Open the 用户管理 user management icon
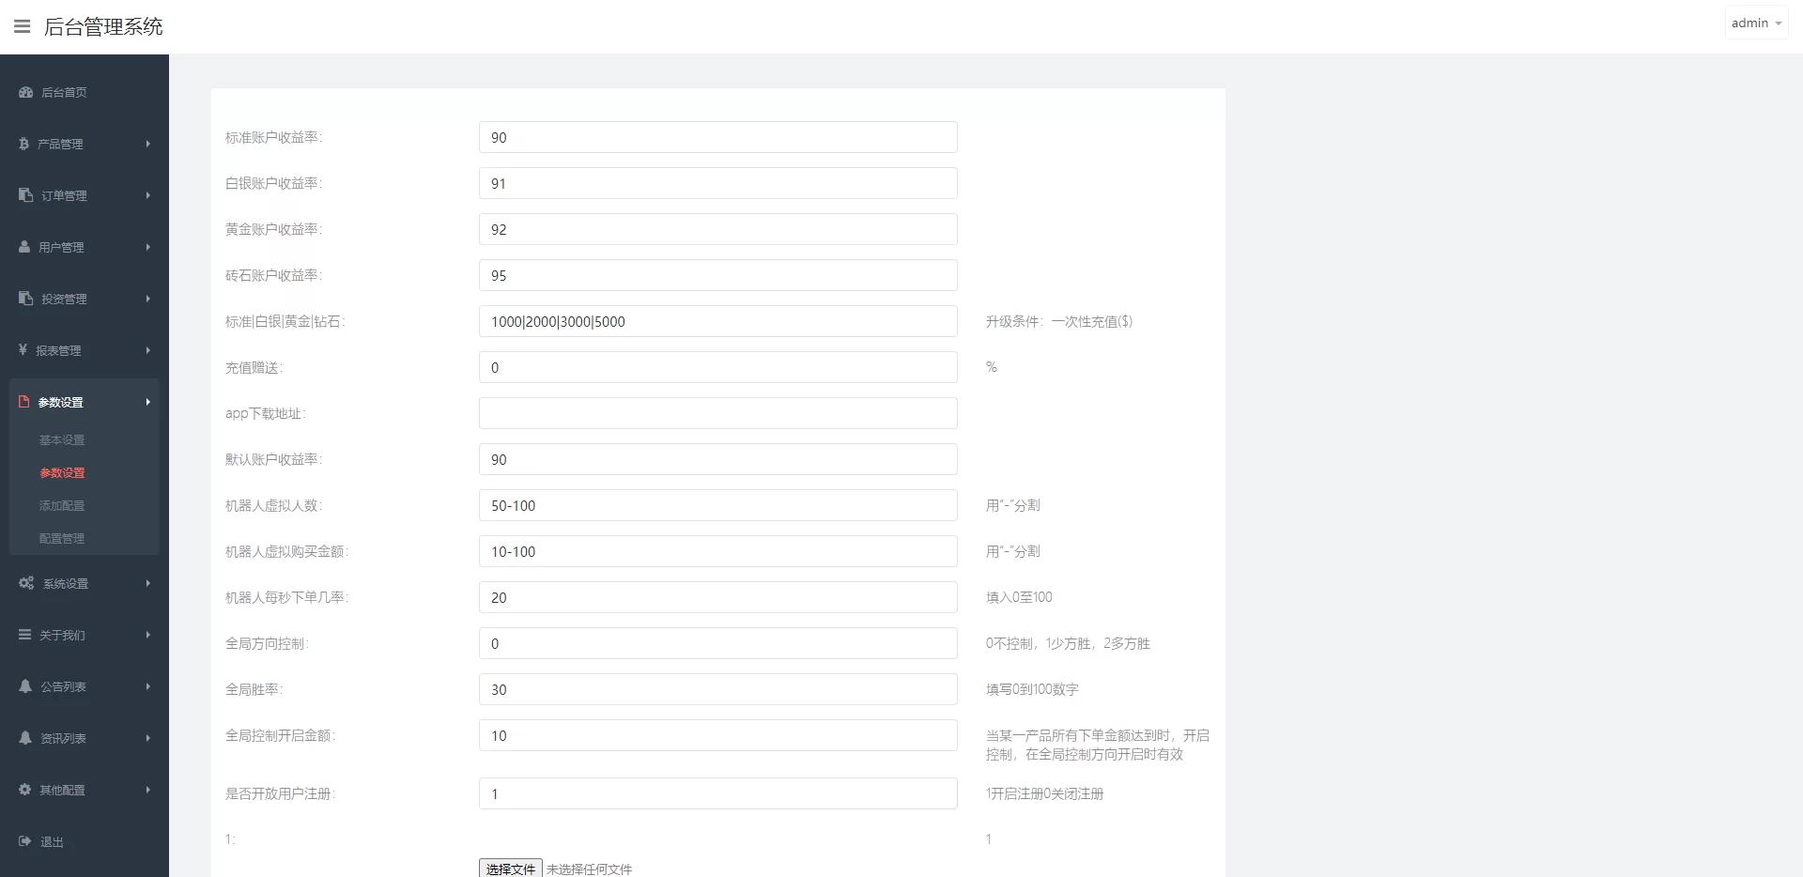Image resolution: width=1803 pixels, height=877 pixels. tap(24, 247)
